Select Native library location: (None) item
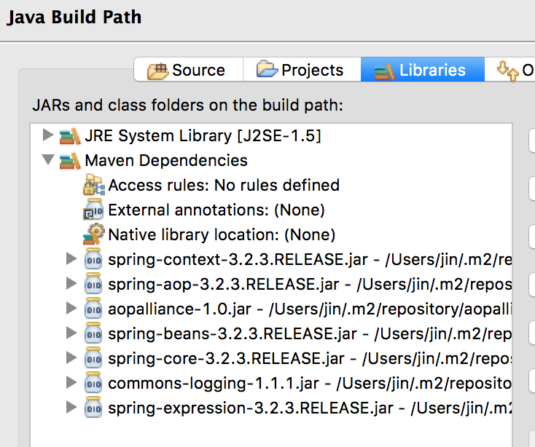The width and height of the screenshot is (535, 447). pos(222,234)
